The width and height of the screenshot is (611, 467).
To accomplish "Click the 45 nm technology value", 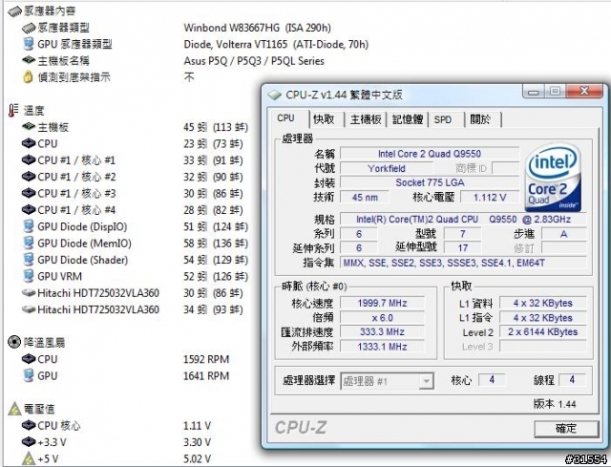I will (x=365, y=198).
